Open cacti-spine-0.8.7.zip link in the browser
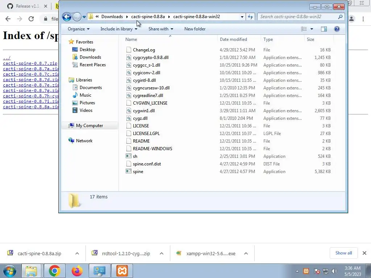371x278 pixels. [x=30, y=63]
